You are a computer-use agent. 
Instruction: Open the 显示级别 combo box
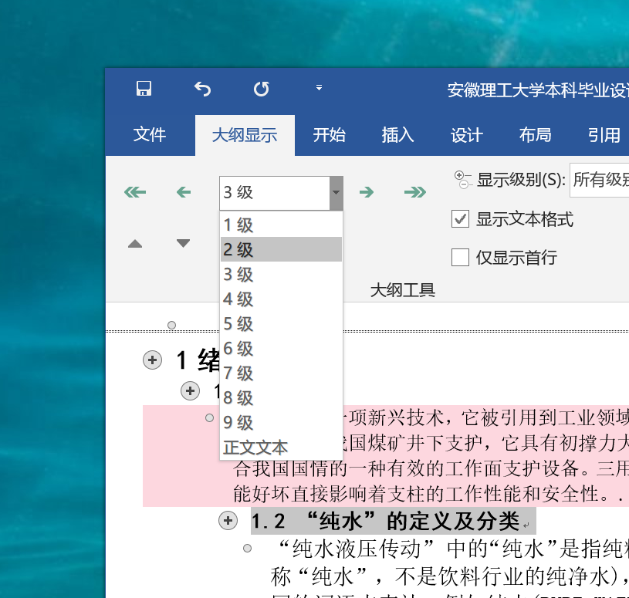tap(599, 181)
